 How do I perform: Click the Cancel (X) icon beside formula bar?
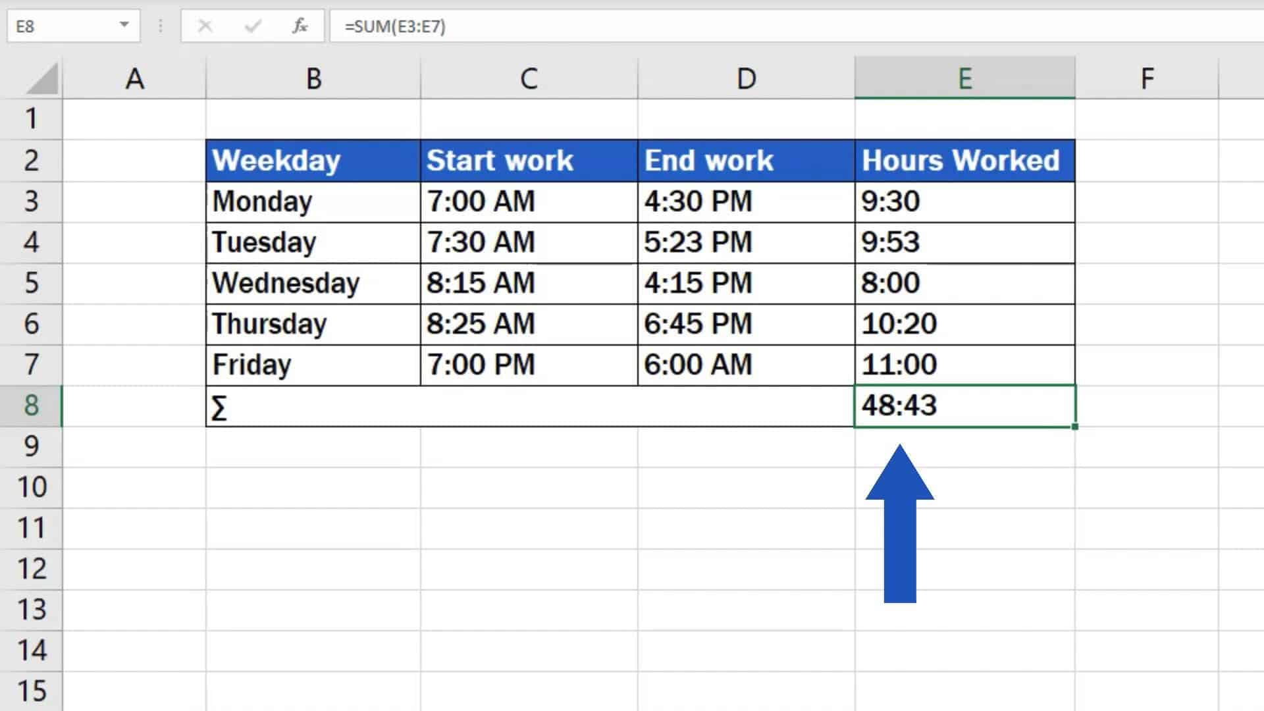205,26
